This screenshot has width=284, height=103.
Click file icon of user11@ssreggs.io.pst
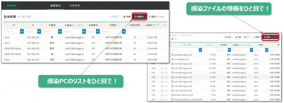173,81
